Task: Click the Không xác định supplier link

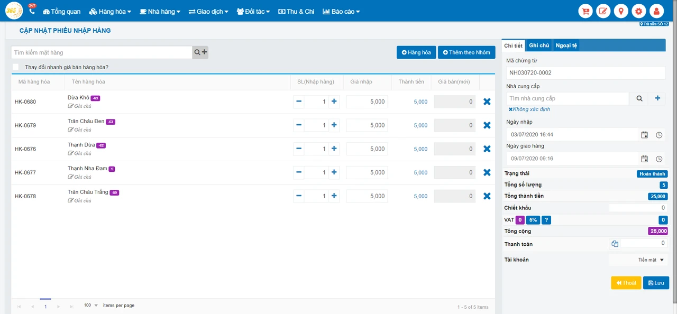Action: coord(529,109)
